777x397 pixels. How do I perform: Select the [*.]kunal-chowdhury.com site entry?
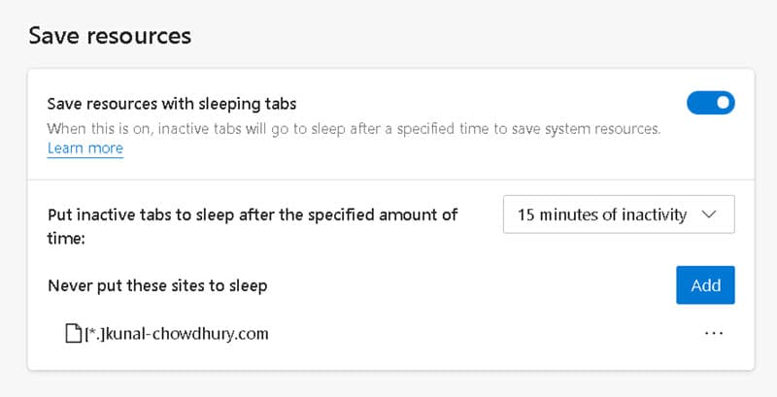pyautogui.click(x=177, y=333)
